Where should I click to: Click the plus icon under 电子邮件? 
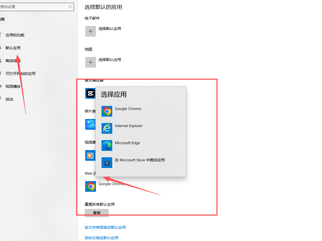tap(91, 31)
